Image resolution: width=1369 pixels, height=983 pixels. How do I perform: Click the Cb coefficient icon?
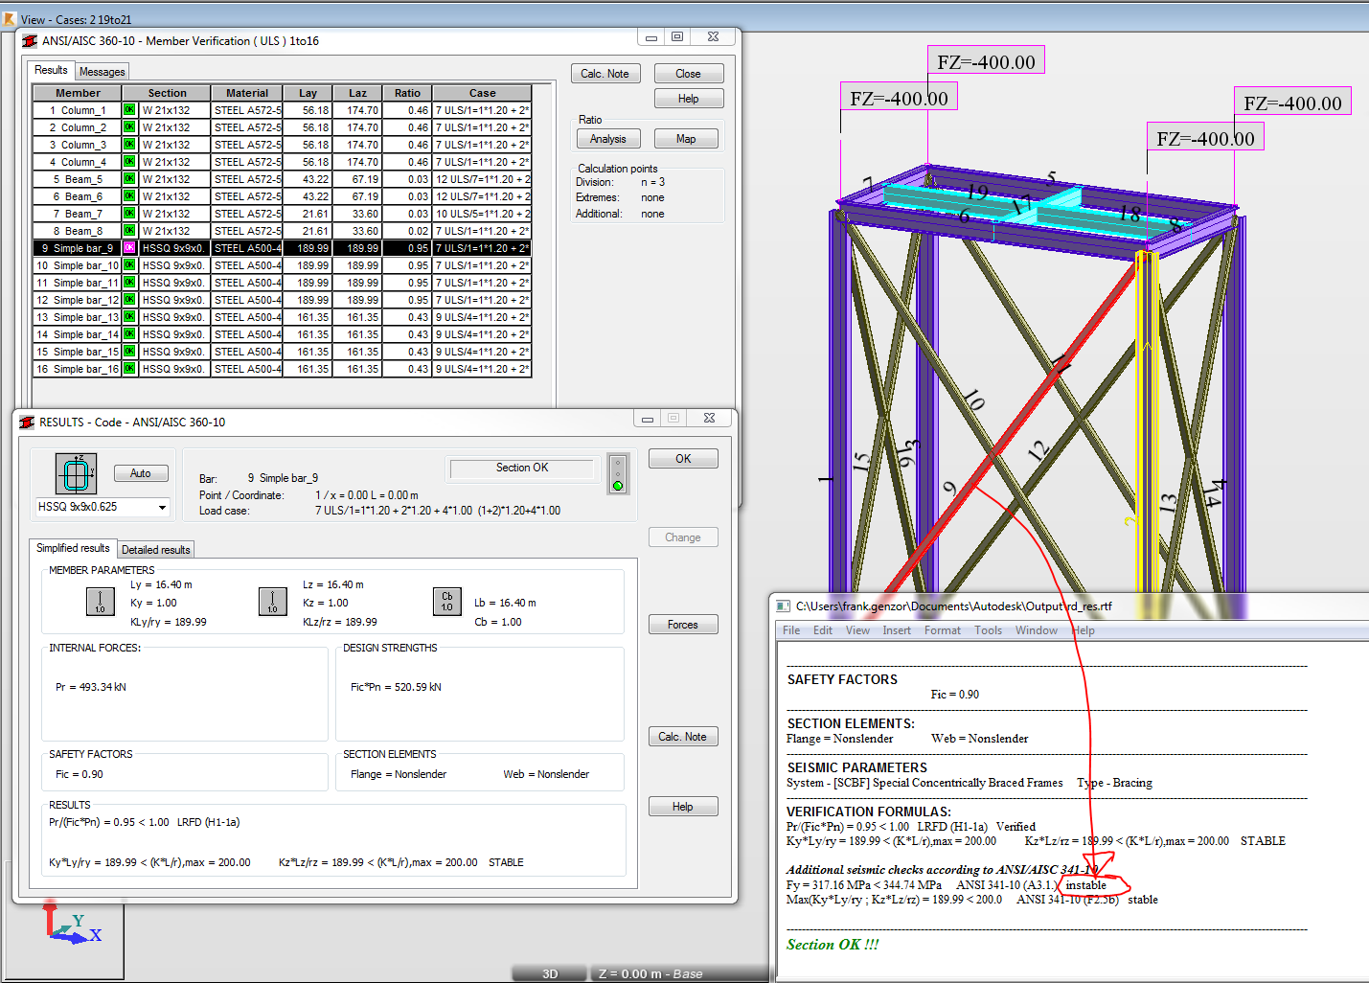446,602
